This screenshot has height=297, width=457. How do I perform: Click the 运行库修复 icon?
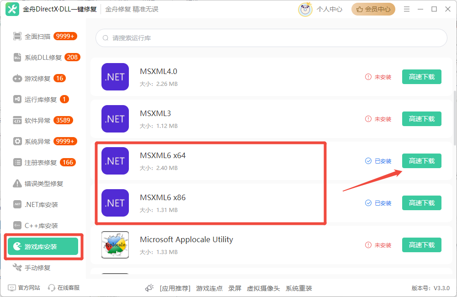coord(17,100)
